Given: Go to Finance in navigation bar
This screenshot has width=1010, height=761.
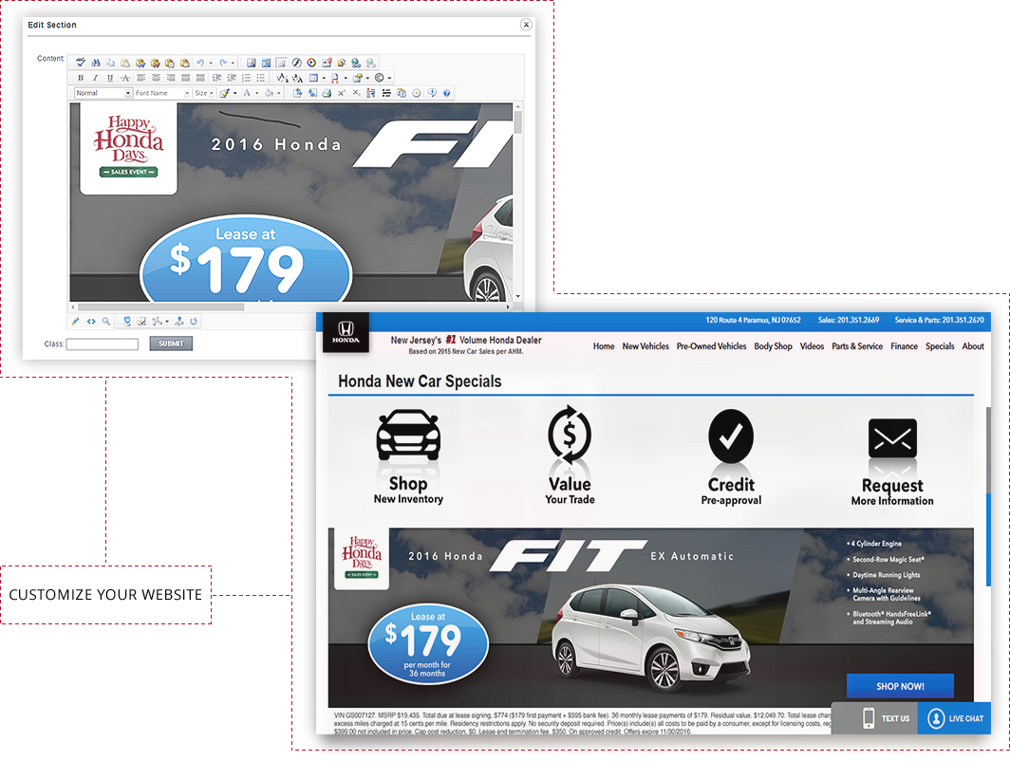Looking at the screenshot, I should 904,346.
